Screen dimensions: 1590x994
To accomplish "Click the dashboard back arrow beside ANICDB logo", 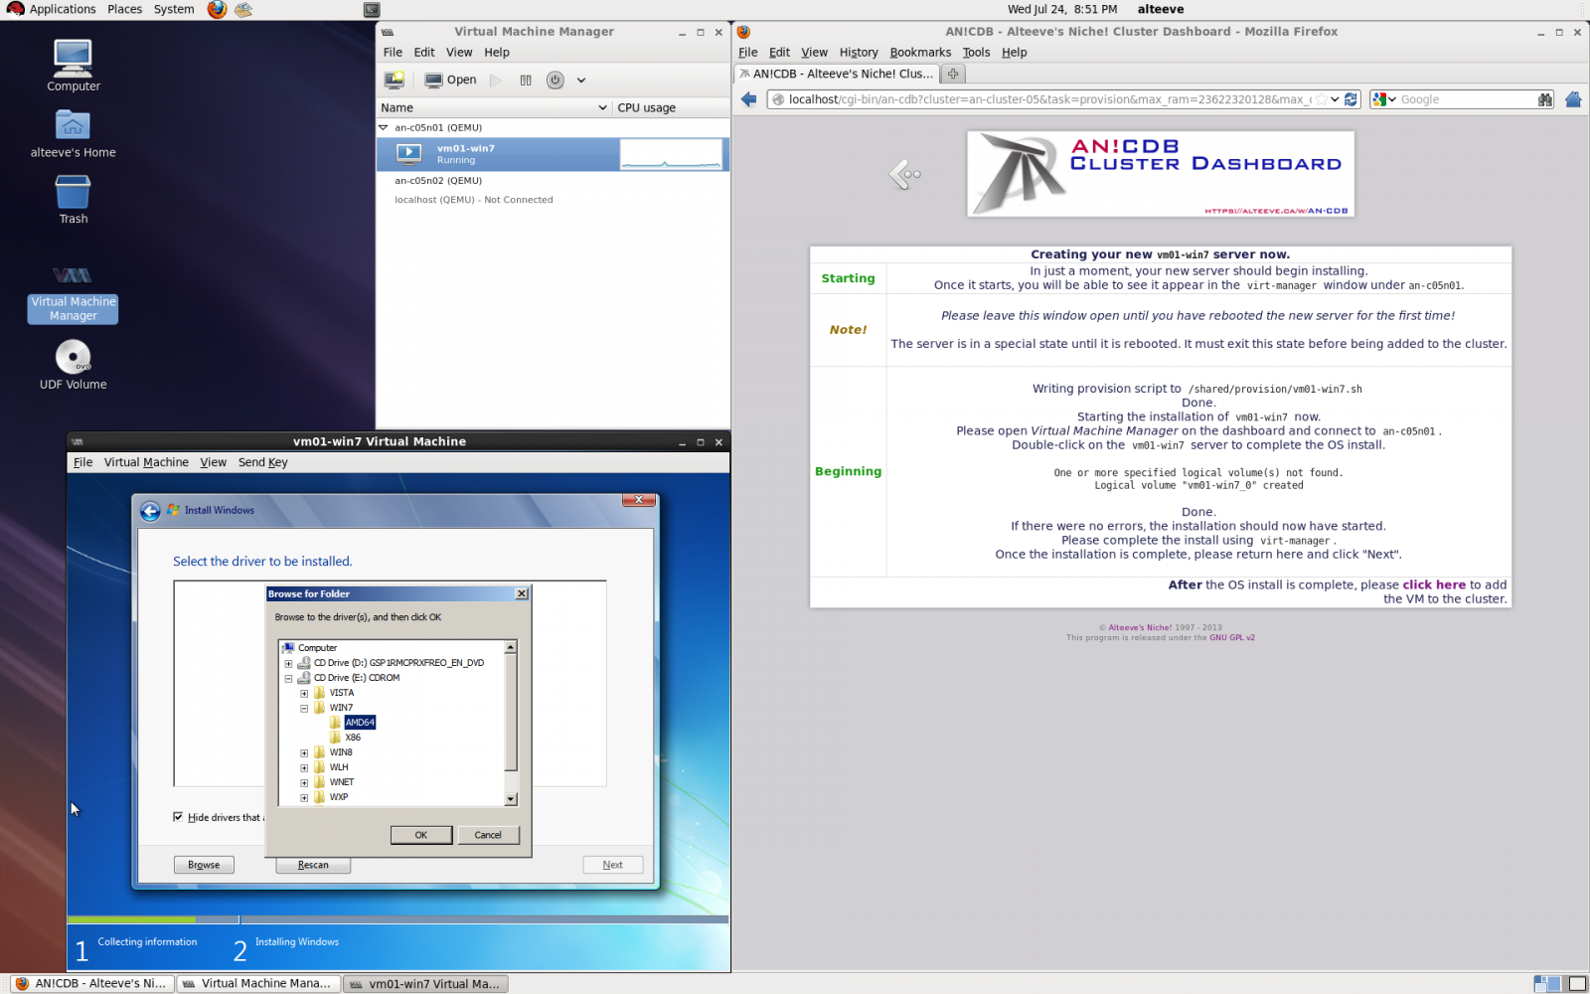I will tap(904, 175).
